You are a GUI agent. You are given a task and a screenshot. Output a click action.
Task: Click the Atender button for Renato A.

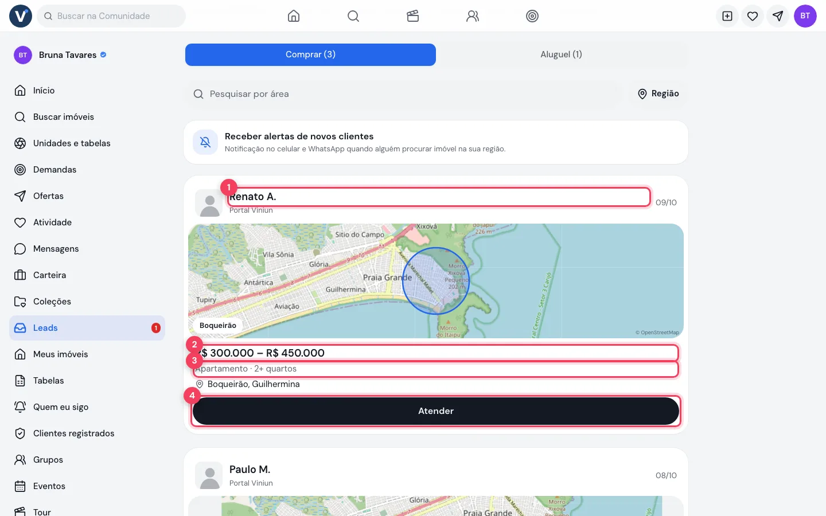click(x=436, y=411)
